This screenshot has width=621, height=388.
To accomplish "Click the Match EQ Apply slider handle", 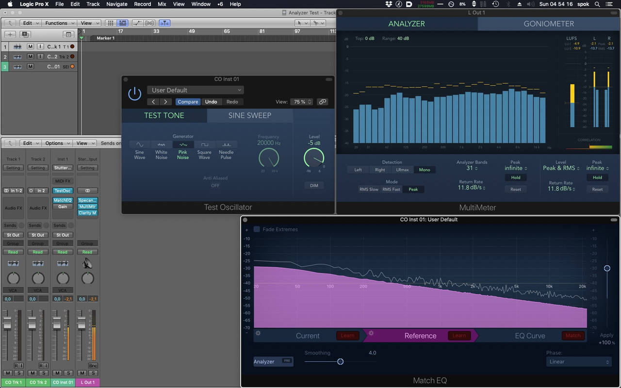I will [607, 268].
